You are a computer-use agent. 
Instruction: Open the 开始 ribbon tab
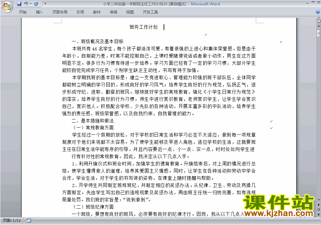click(x=23, y=12)
